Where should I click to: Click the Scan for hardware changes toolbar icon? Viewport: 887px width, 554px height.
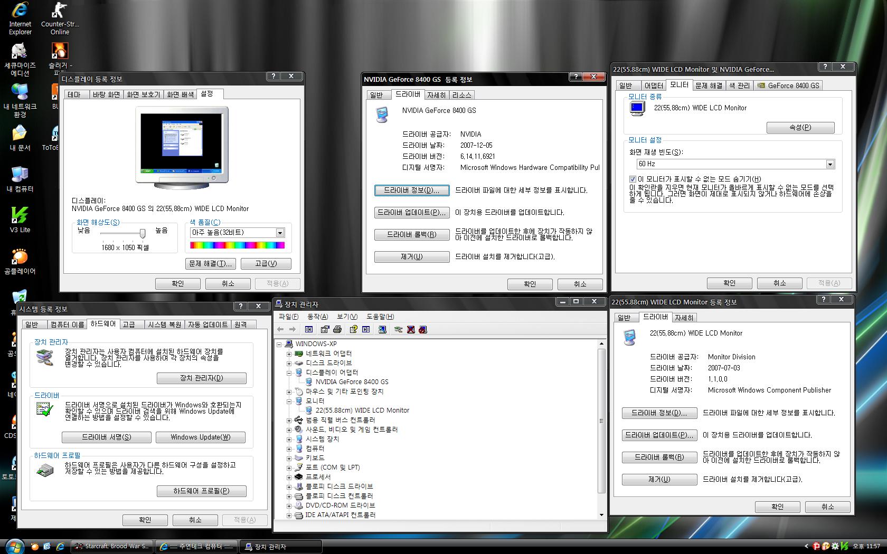pos(382,329)
